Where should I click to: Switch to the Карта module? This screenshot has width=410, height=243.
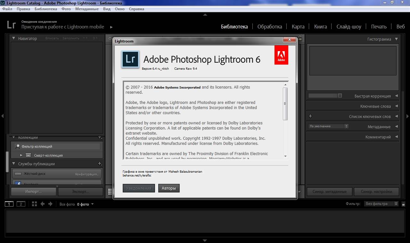pos(298,27)
